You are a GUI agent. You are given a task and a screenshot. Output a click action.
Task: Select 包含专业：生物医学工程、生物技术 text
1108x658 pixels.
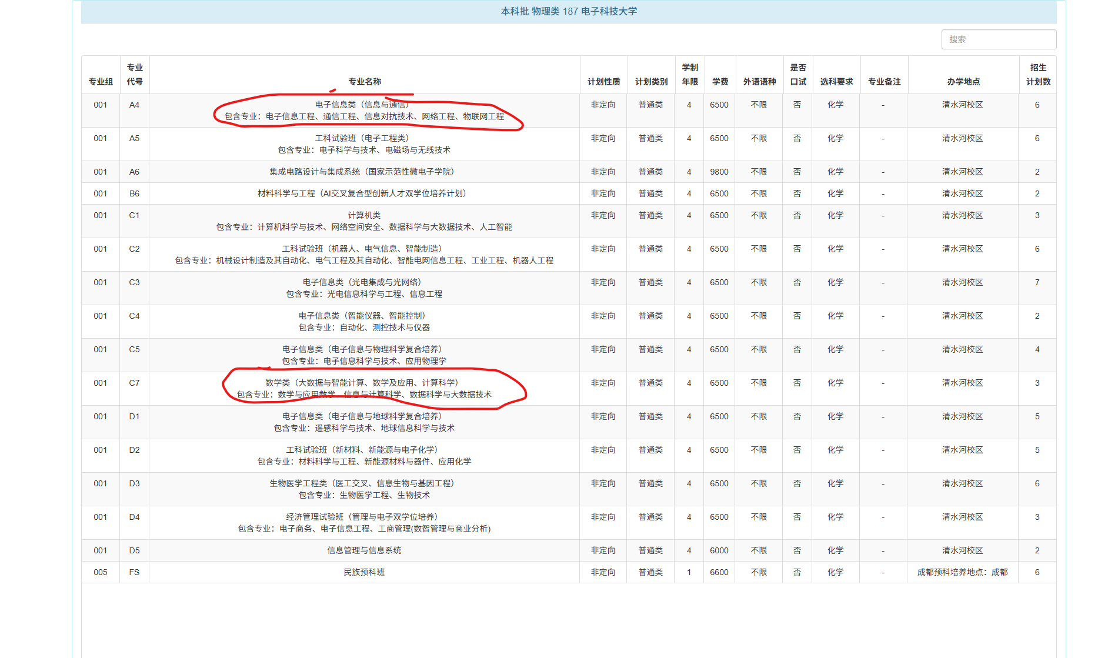(364, 495)
